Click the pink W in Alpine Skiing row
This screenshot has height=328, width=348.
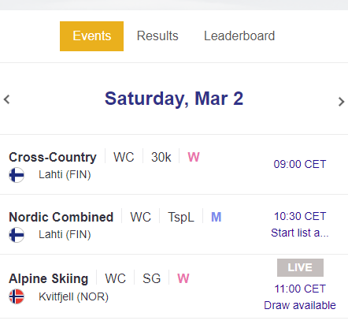tap(183, 278)
